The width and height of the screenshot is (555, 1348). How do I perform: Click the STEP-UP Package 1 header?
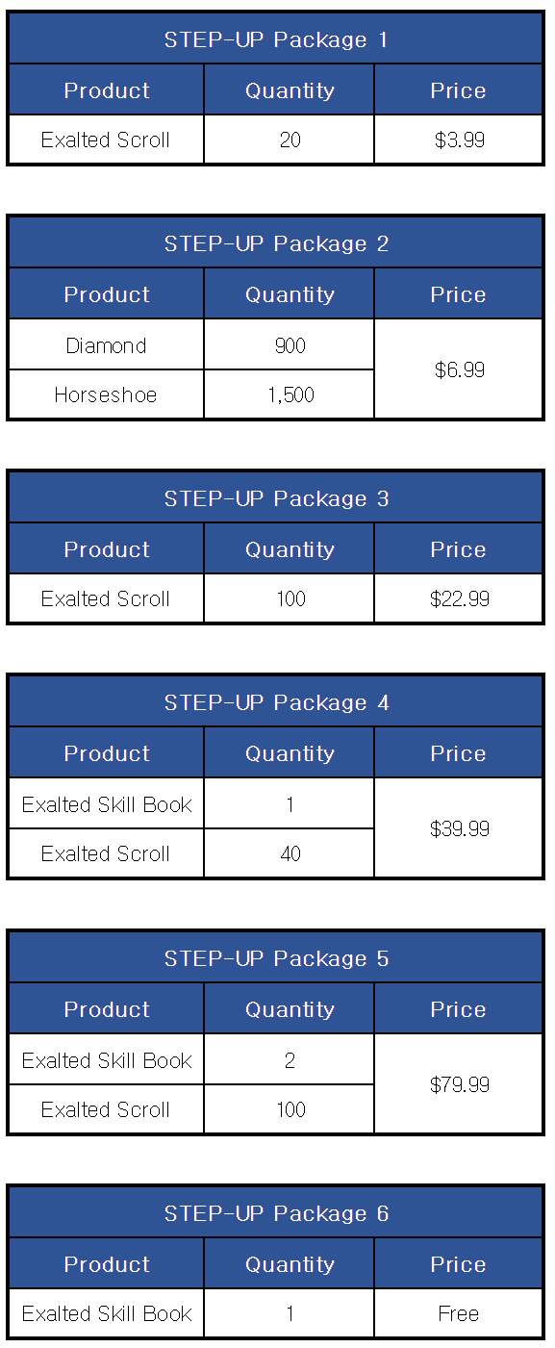(x=276, y=39)
